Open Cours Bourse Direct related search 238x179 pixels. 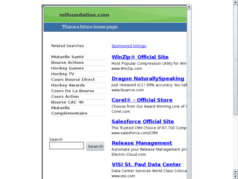[x=73, y=79]
